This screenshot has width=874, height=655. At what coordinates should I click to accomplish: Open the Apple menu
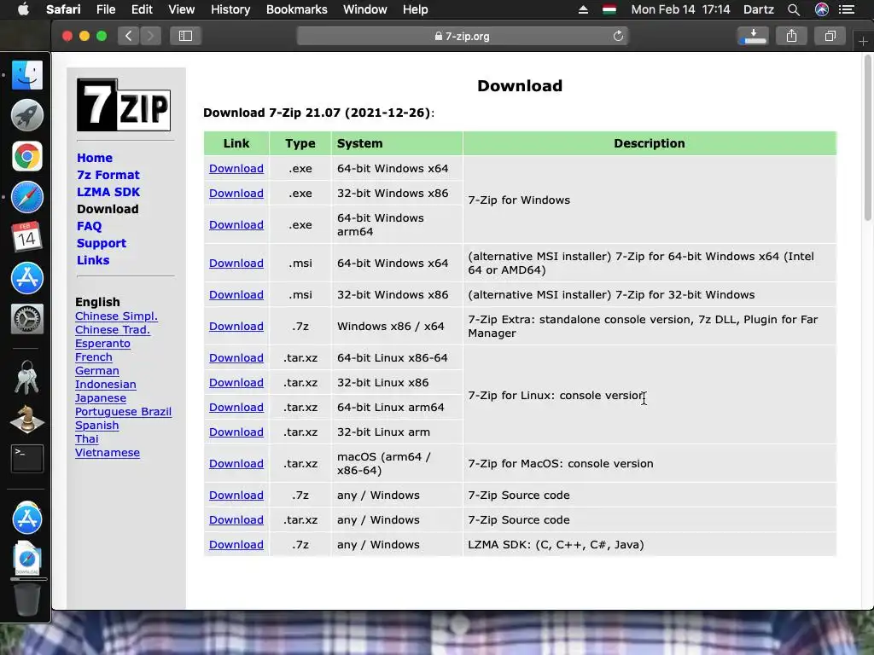point(23,9)
